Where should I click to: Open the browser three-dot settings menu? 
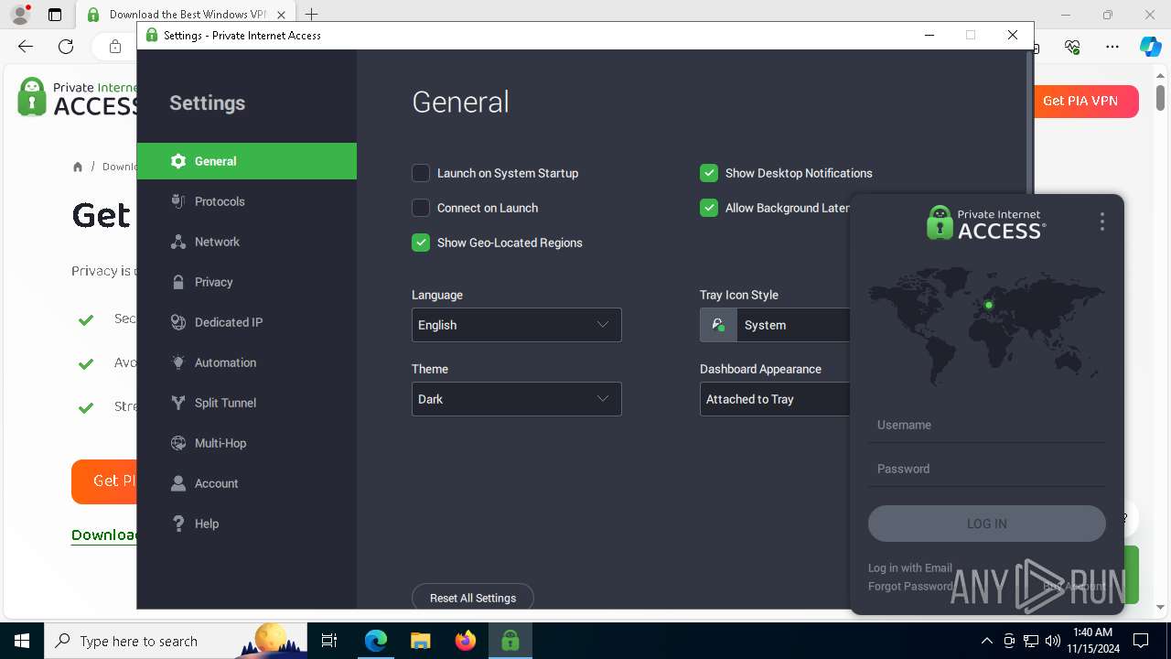coord(1112,47)
